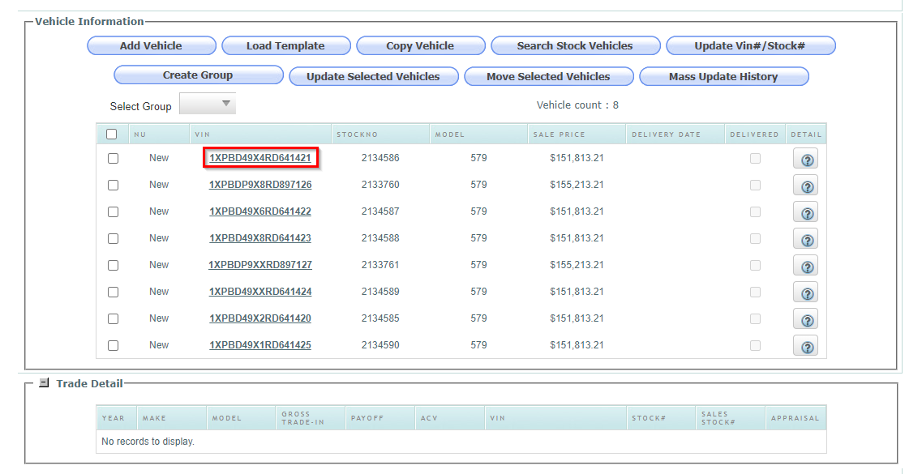Click Load Template button
The width and height of the screenshot is (922, 474).
click(285, 46)
